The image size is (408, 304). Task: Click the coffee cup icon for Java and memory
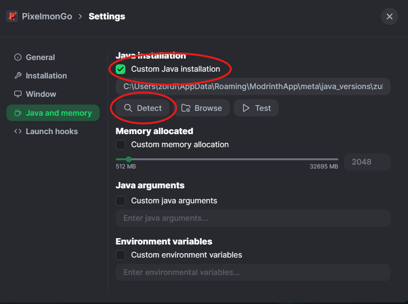[x=18, y=113]
